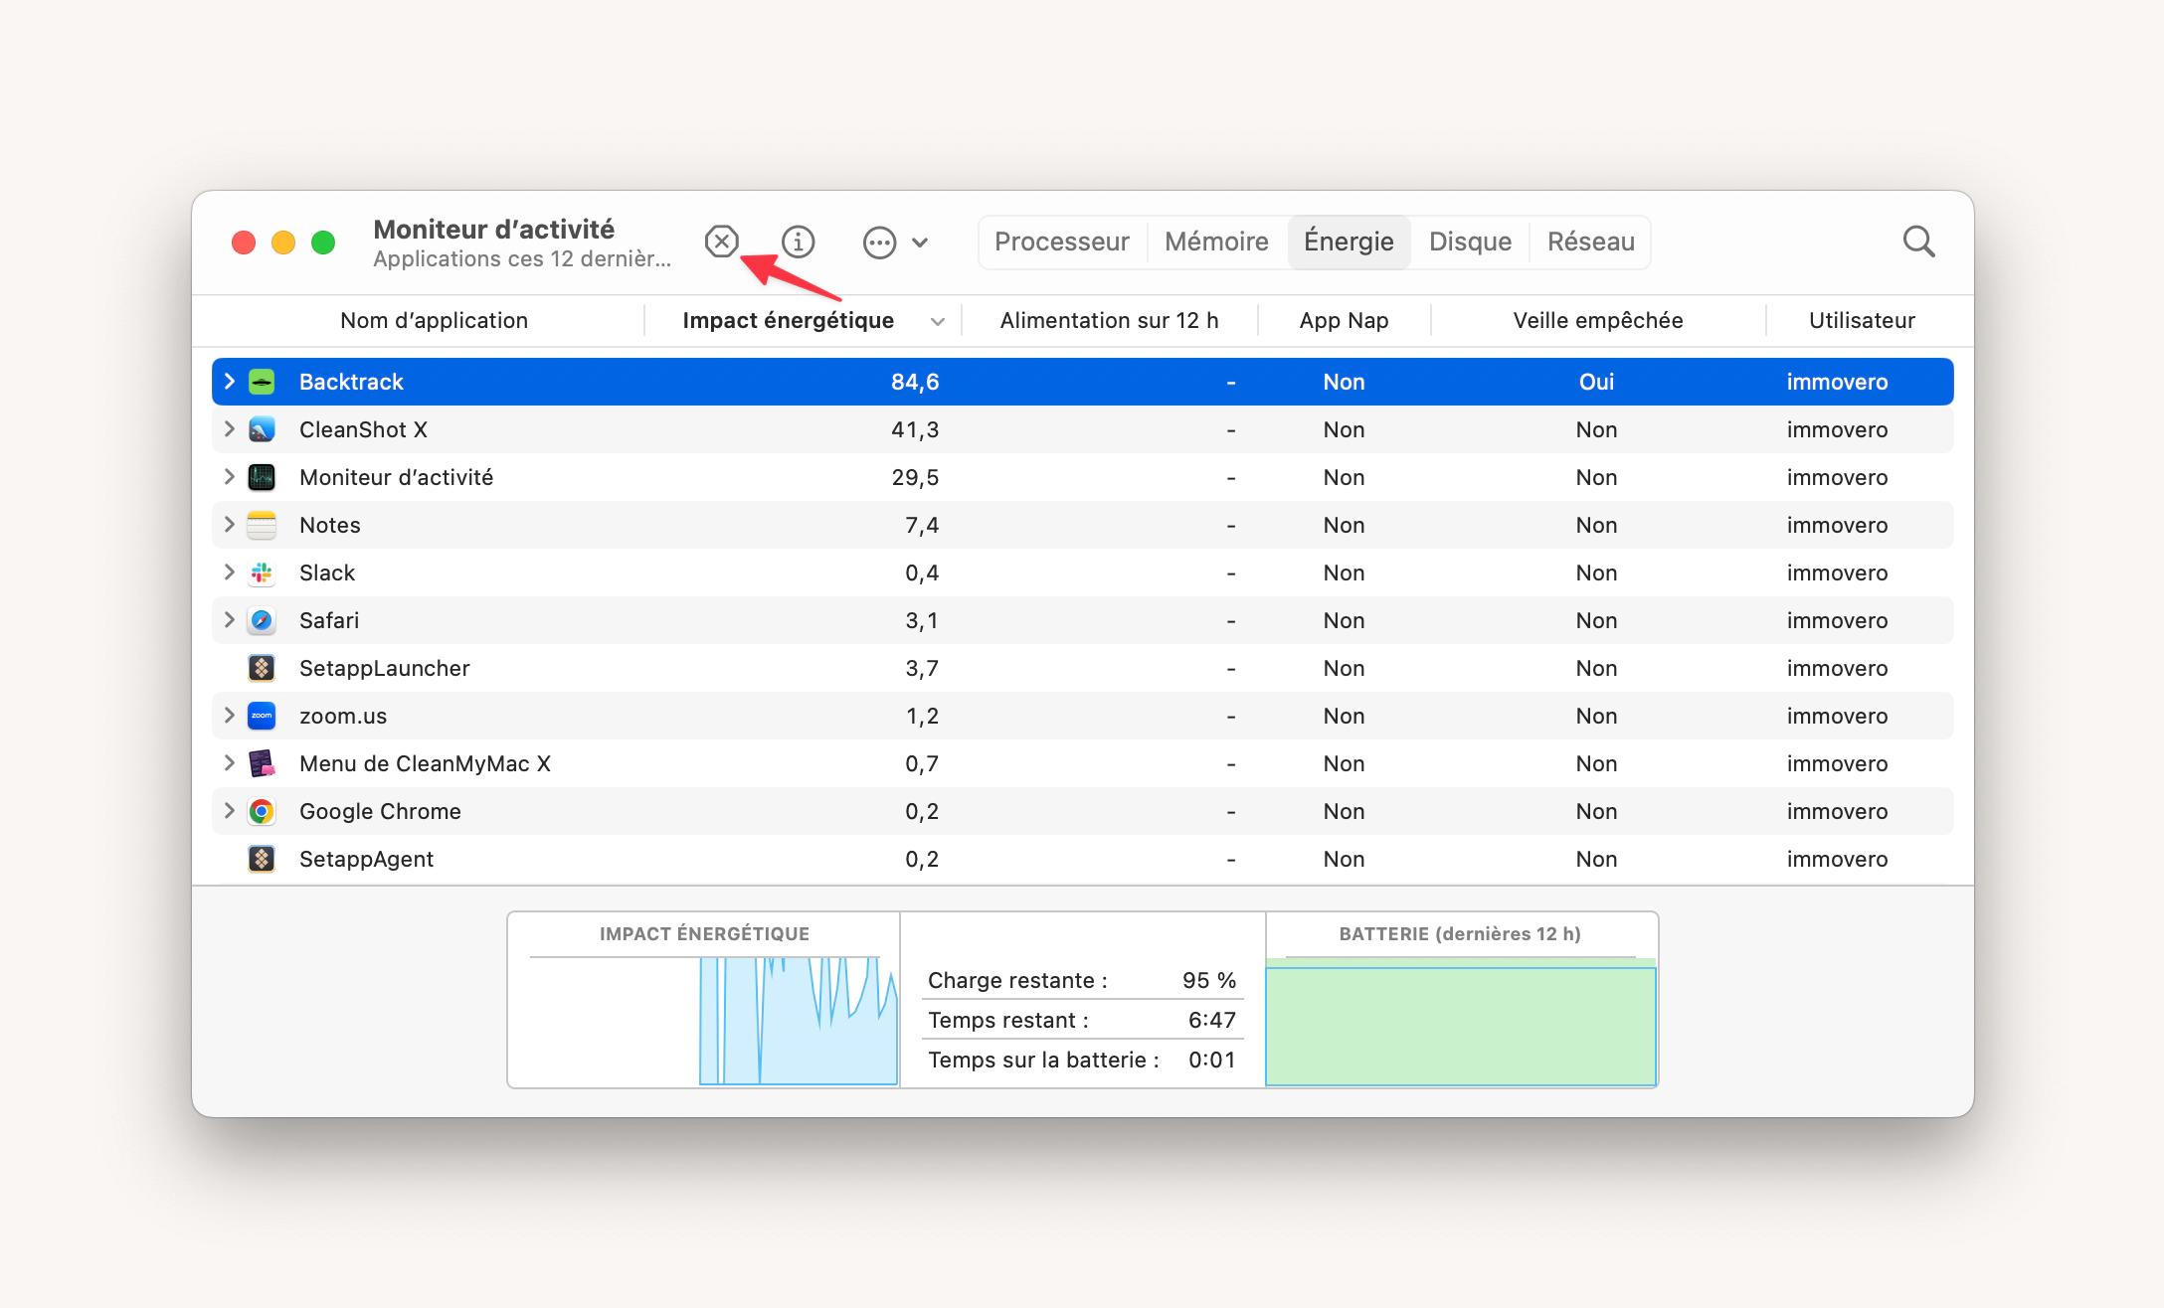Select the Slack row name

click(x=327, y=572)
